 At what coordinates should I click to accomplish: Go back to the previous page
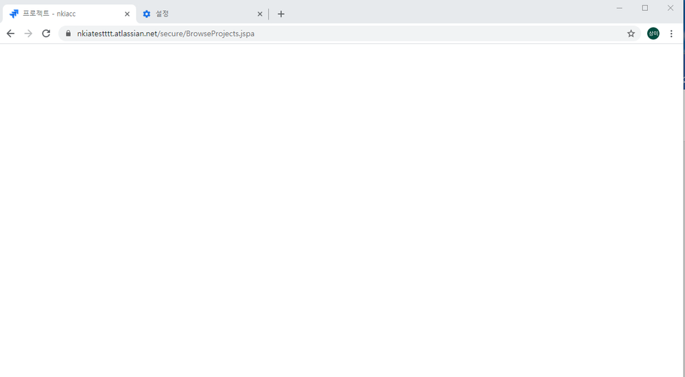coord(10,34)
